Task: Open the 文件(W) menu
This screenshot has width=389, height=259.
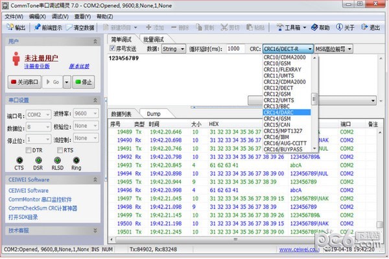Action: pyautogui.click(x=14, y=17)
